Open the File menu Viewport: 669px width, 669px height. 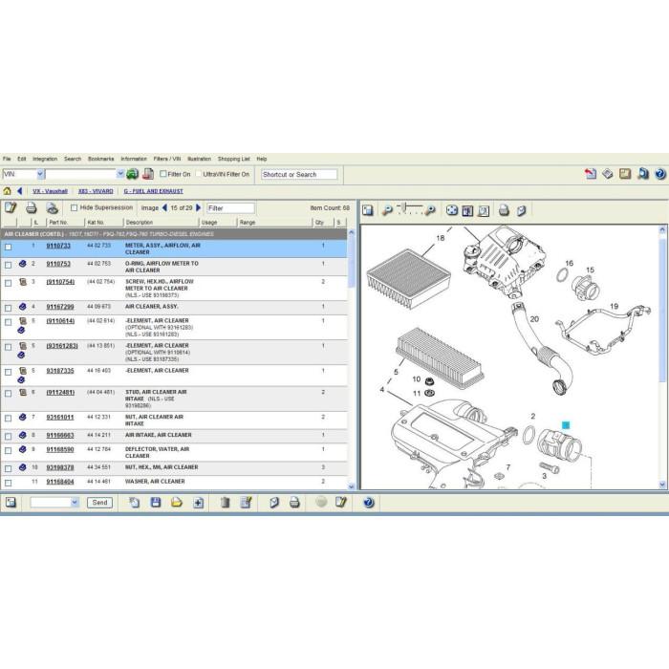click(7, 159)
